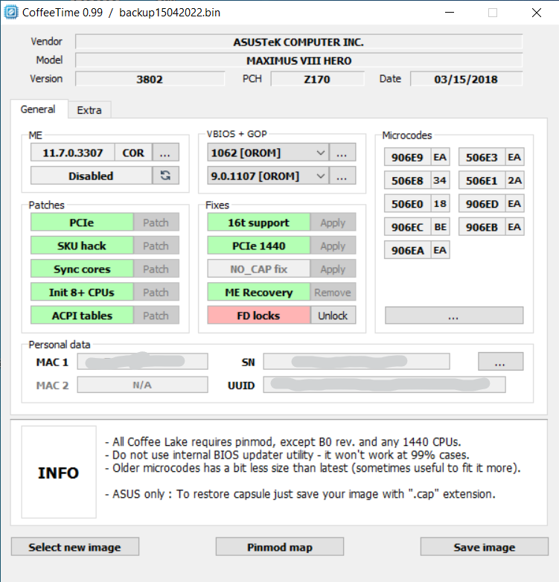Click the SN input field

pos(357,361)
